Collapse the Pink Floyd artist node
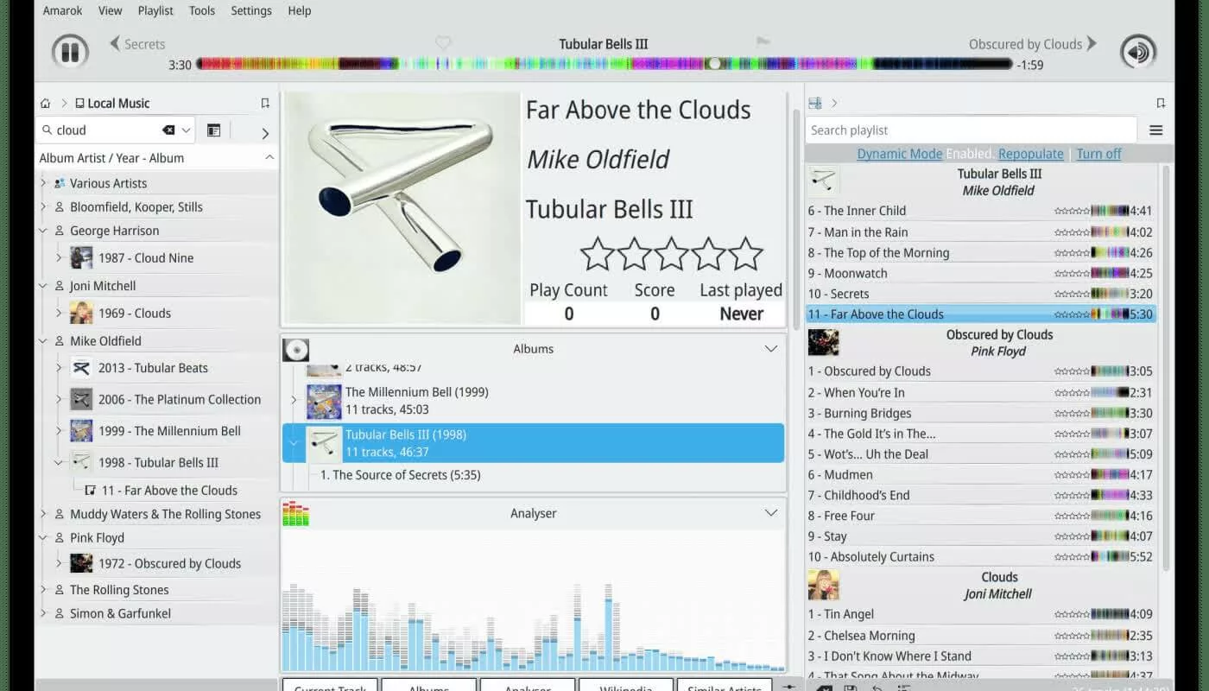The image size is (1209, 691). pos(43,537)
